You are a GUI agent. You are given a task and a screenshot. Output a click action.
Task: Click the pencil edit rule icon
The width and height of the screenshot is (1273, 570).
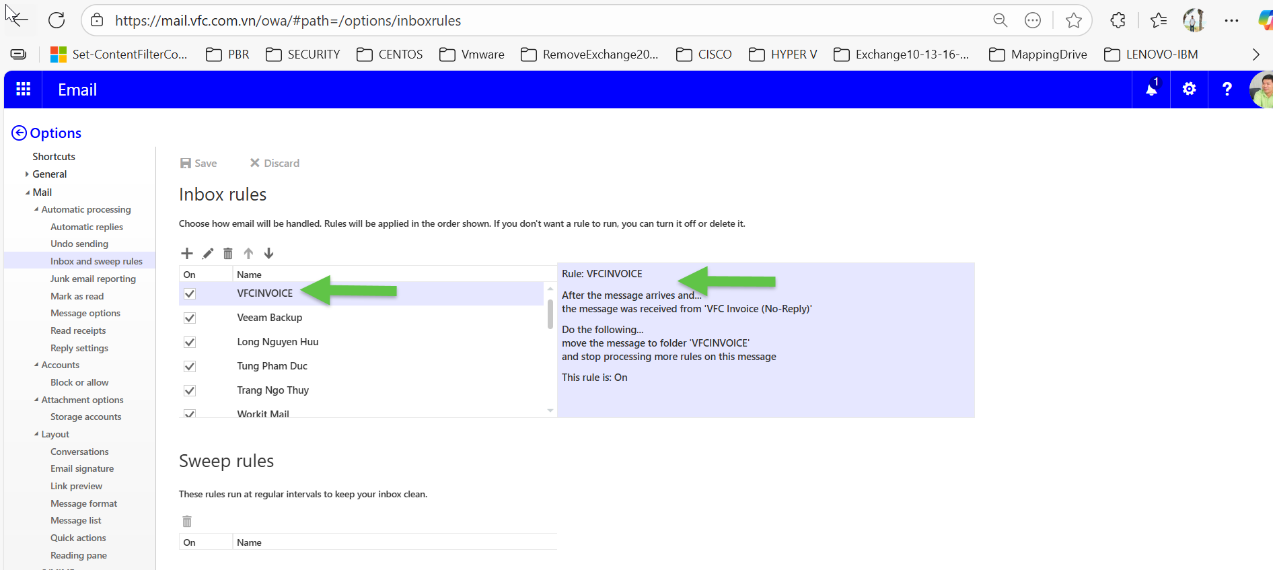(x=208, y=254)
